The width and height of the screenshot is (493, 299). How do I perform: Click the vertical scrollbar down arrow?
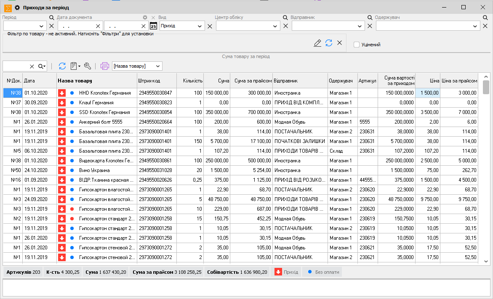pos(486,261)
